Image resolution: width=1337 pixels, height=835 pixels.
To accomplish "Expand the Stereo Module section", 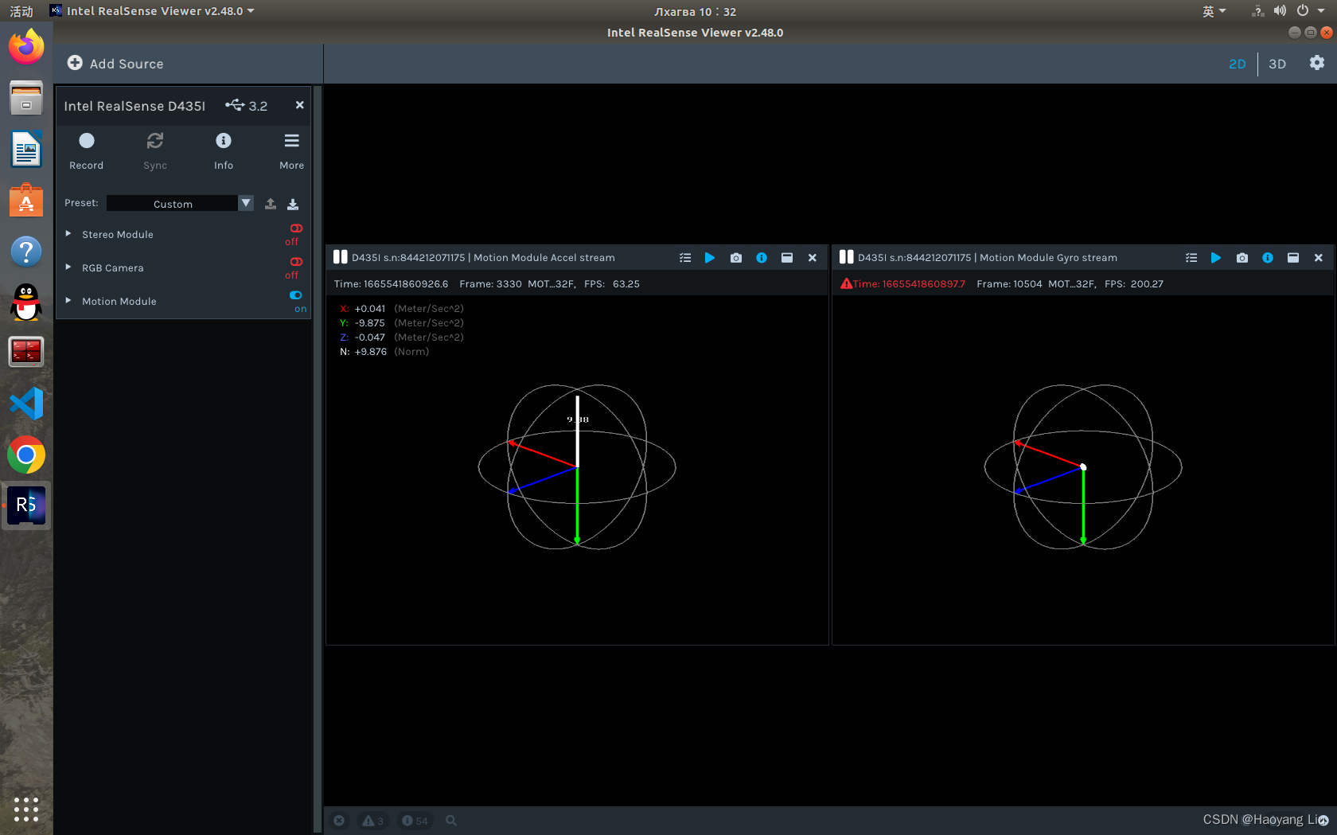I will (x=68, y=234).
